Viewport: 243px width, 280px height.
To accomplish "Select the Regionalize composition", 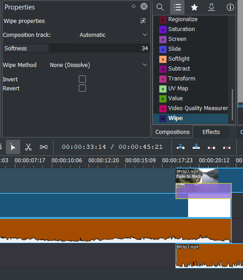I will (x=191, y=19).
